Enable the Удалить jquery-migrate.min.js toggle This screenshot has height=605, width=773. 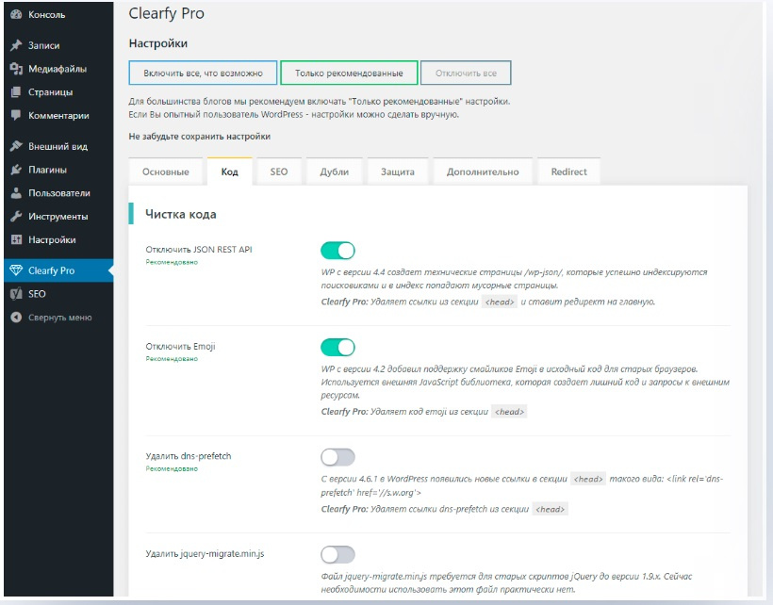[x=337, y=554]
